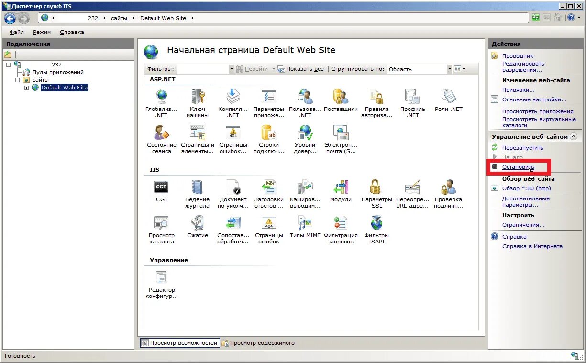The image size is (586, 363).
Task: Collapse Управление веб-сайтом actions section
Action: tap(574, 137)
